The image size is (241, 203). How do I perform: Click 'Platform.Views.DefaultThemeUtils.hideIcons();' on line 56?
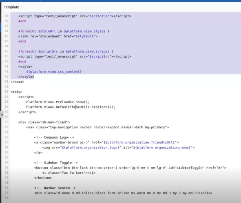[71, 107]
